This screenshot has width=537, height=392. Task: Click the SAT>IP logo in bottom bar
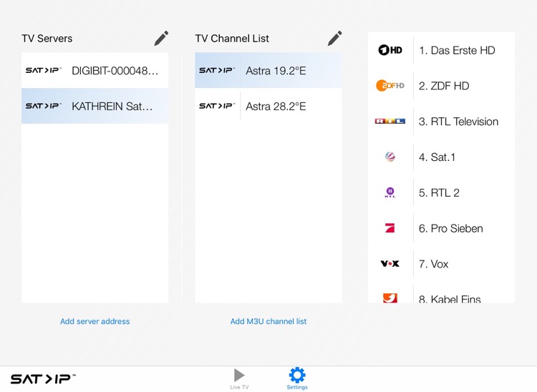click(43, 378)
